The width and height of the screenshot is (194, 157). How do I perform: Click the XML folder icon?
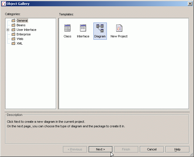point(13,43)
